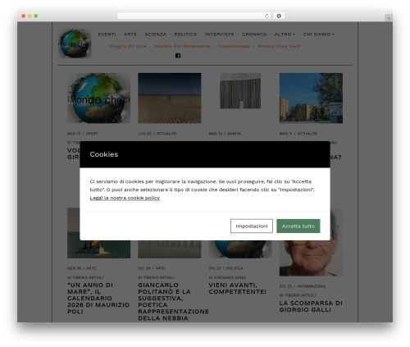This screenshot has height=347, width=410.
Task: Expand the CHI SIAMO dropdown menu
Action: point(319,34)
